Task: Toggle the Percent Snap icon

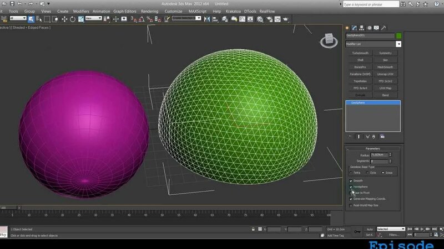Action: tap(149, 19)
